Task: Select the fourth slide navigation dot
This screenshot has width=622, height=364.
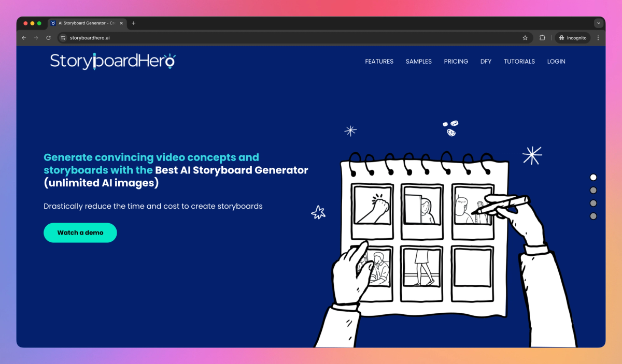Action: (593, 216)
